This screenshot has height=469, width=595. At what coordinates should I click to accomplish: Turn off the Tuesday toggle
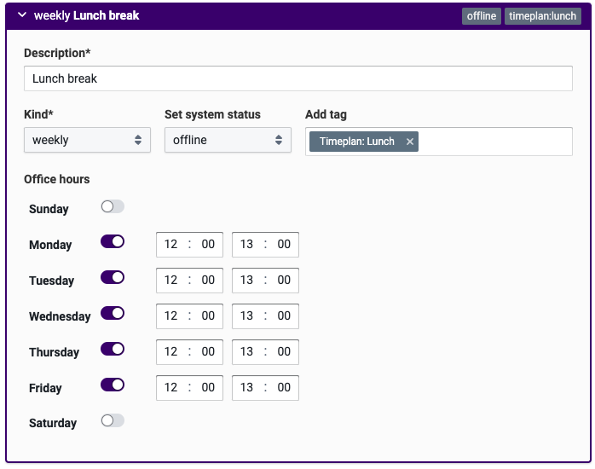(113, 278)
